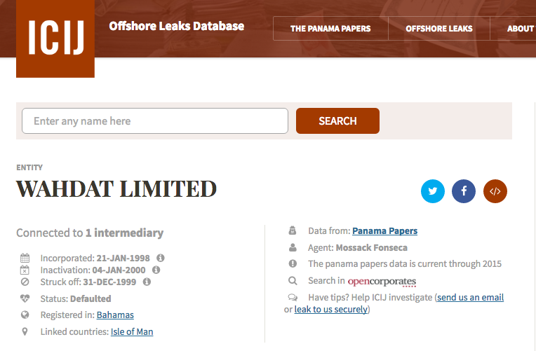Click info icon next to Struck off date
536x351 pixels.
(147, 282)
